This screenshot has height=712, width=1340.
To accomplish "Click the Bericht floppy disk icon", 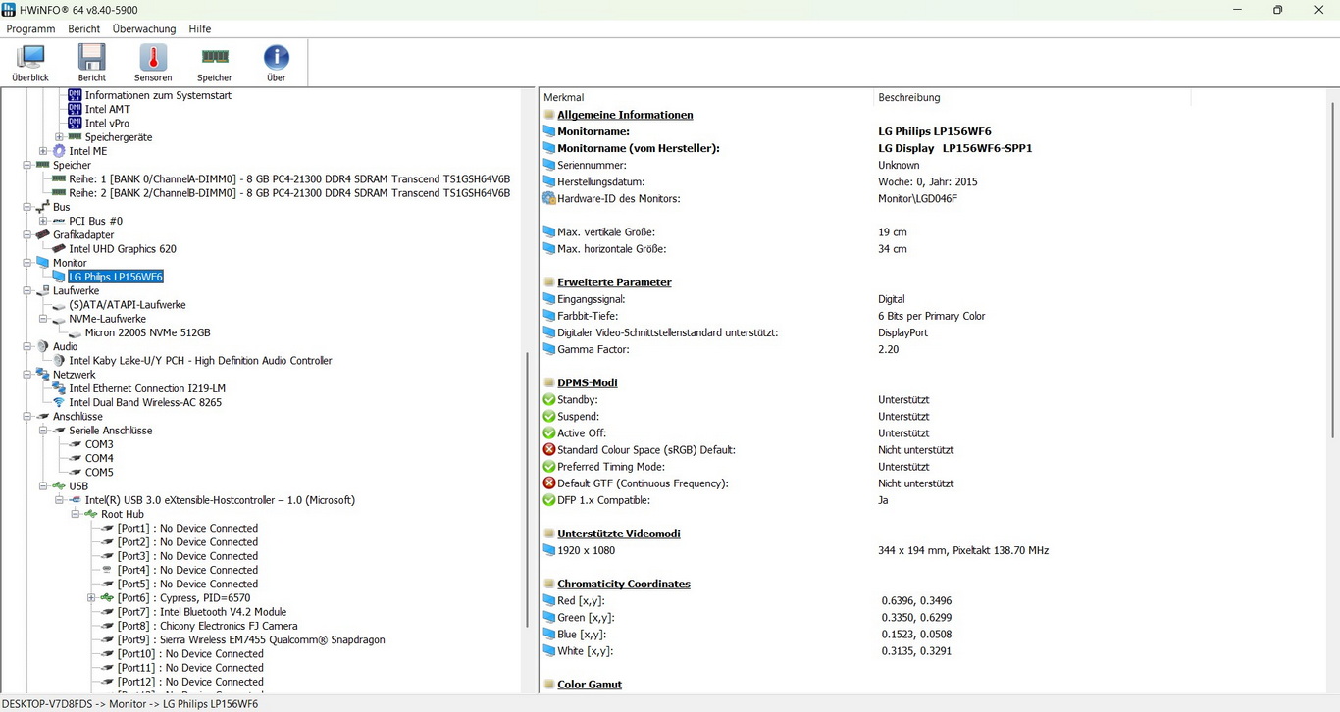I will (x=92, y=63).
